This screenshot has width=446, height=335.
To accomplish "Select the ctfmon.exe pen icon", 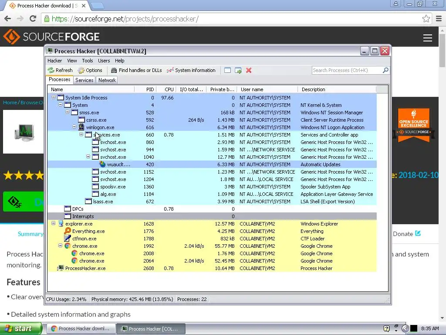I will pyautogui.click(x=68, y=239).
